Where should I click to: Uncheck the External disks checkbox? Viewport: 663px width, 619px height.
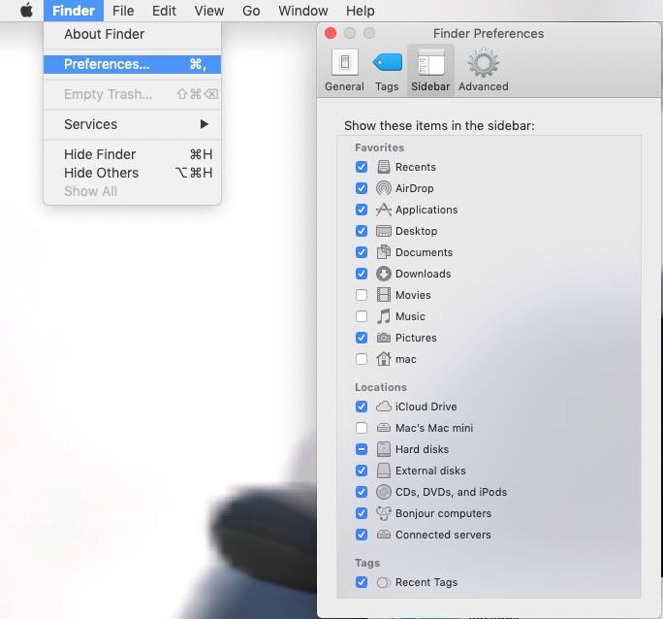(x=362, y=471)
